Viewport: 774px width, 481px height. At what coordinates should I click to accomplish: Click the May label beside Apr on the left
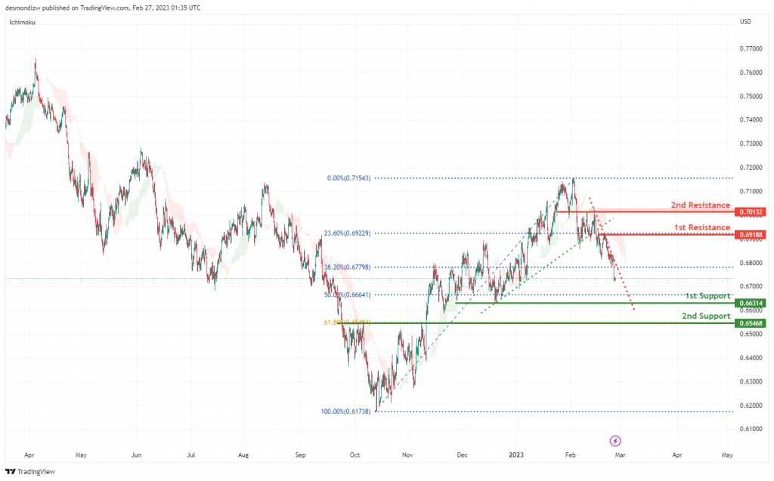pos(81,455)
